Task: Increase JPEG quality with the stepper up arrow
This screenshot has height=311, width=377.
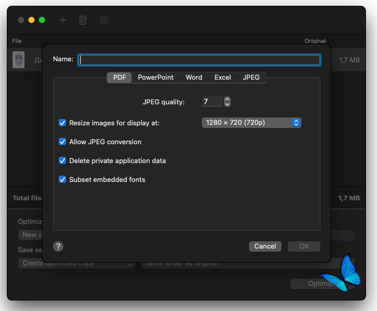Action: (227, 99)
